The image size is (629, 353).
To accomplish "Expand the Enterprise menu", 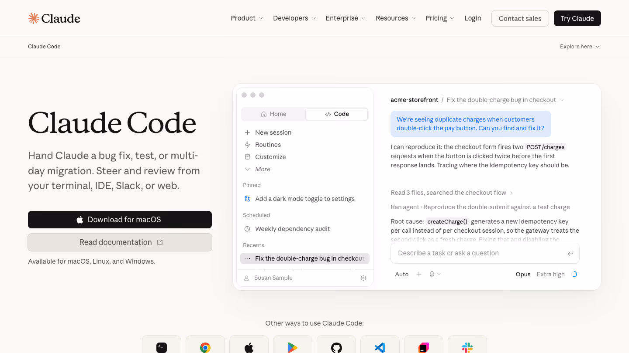I will point(346,18).
